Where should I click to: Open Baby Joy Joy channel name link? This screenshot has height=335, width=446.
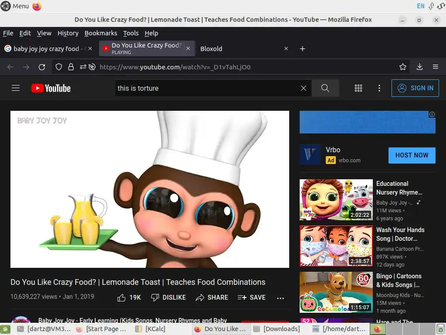(133, 320)
